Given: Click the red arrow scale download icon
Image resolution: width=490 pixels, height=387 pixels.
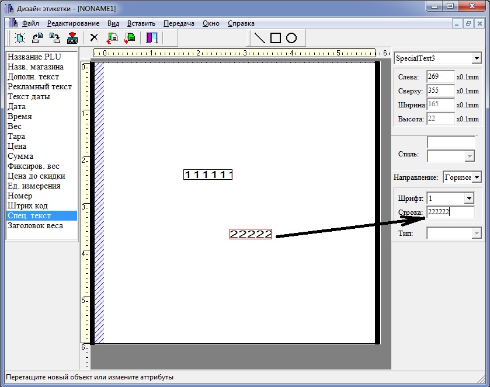Looking at the screenshot, I should point(72,38).
